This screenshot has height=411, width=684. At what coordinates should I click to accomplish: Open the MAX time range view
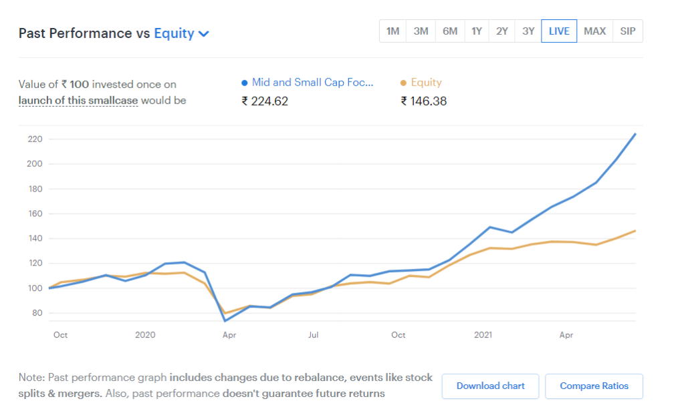[x=594, y=31]
